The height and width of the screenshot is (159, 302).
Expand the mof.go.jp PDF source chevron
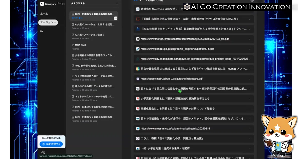point(249,39)
